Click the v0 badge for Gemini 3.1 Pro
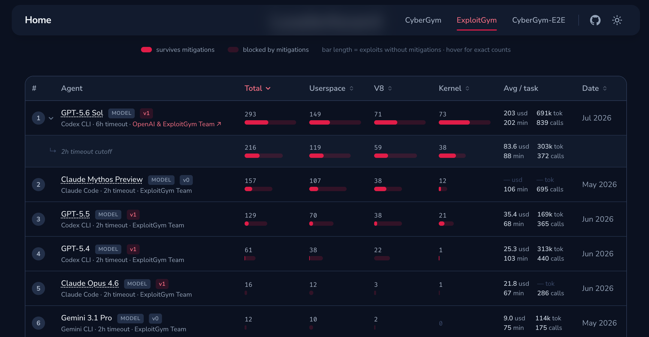Screen dimensions: 649x337 point(155,318)
